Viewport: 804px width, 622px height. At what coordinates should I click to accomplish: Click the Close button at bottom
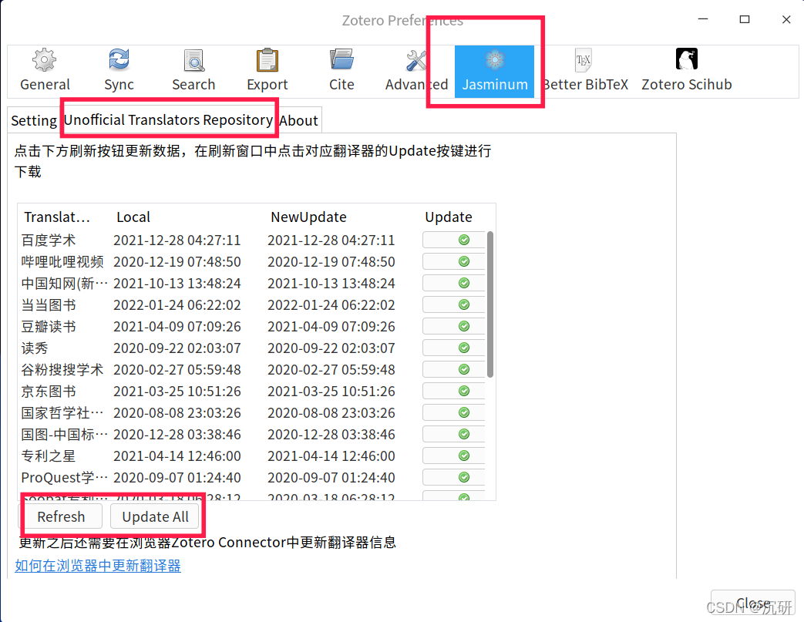752,603
